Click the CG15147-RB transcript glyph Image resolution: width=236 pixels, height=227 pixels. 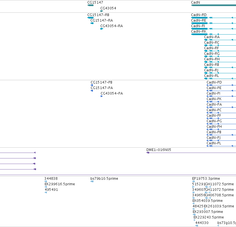[x=90, y=18]
